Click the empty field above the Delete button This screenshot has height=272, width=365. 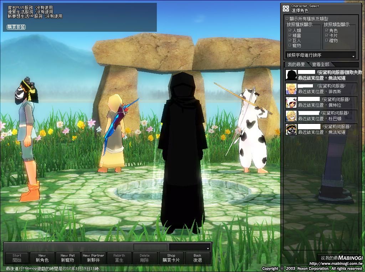point(150,247)
